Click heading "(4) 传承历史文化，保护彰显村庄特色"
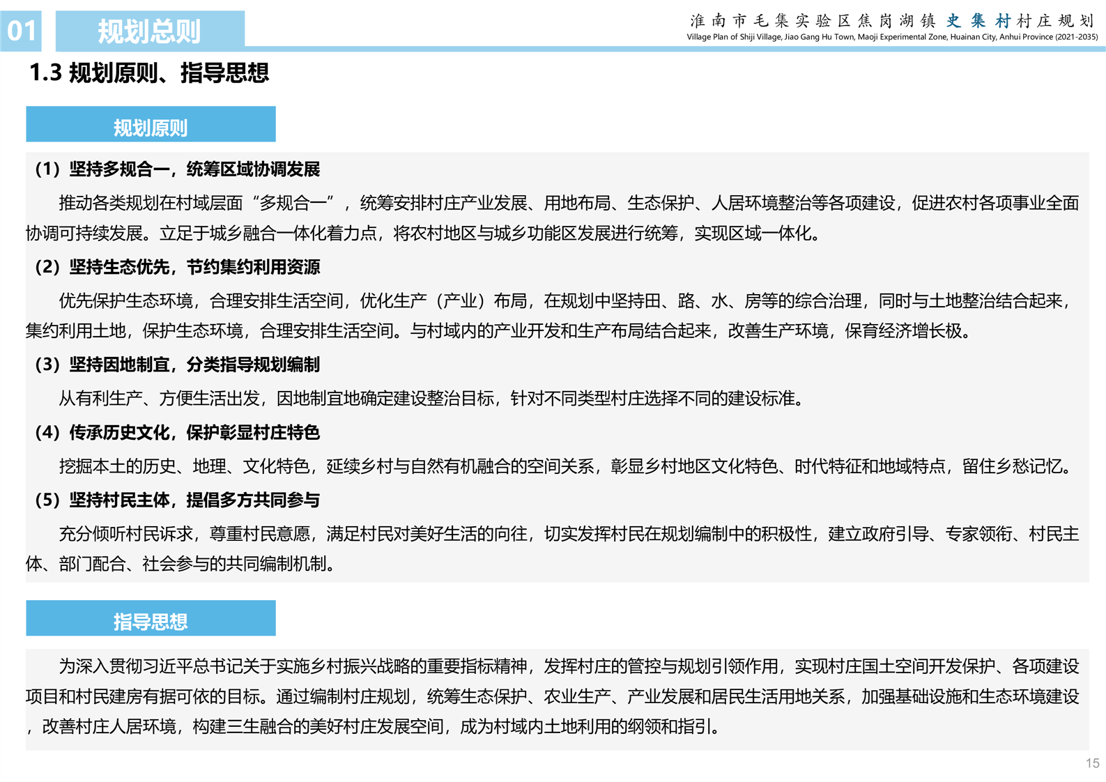This screenshot has width=1106, height=782. pos(177,433)
